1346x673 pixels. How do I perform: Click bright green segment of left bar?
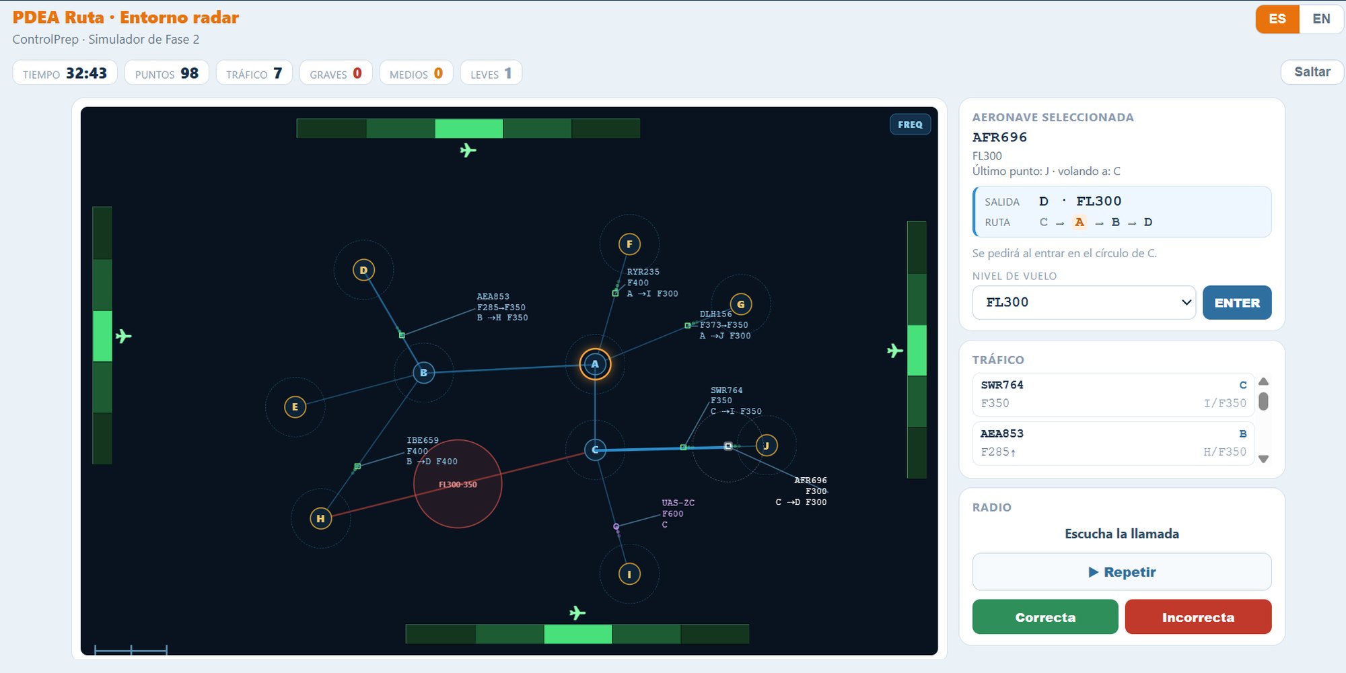[102, 336]
